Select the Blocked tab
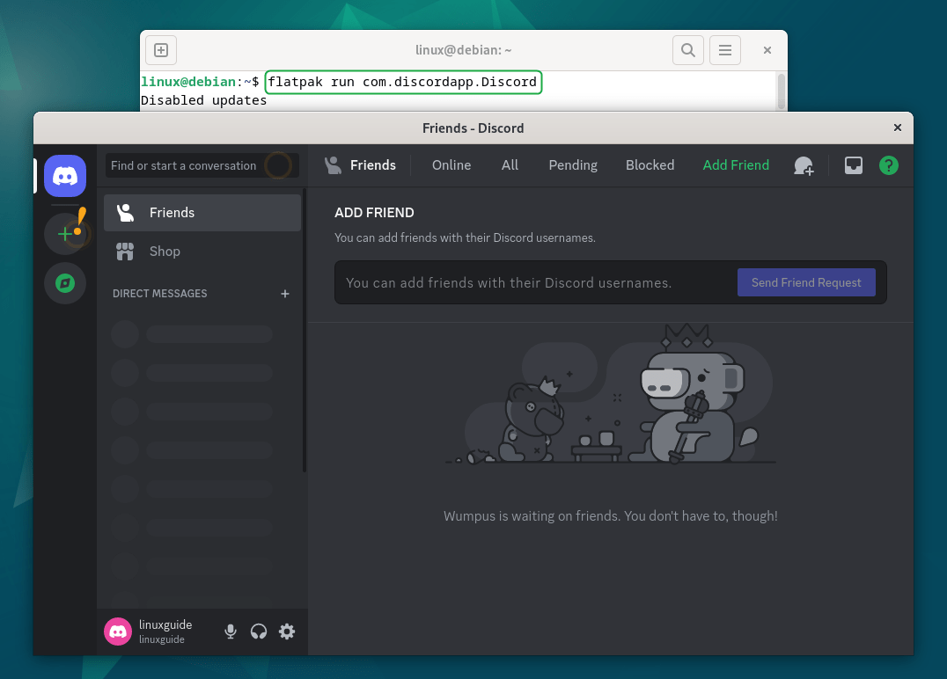The width and height of the screenshot is (947, 679). coord(650,165)
